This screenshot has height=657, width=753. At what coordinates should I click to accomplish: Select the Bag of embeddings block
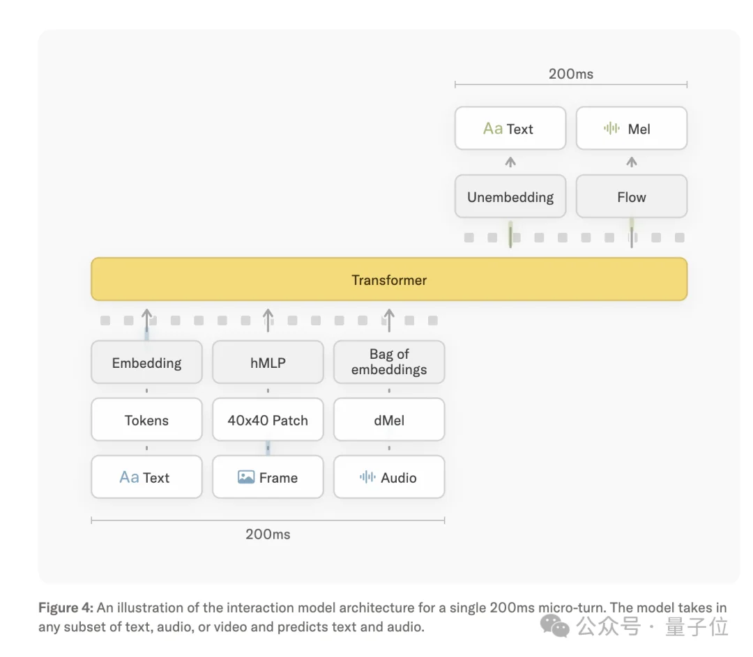tap(389, 362)
